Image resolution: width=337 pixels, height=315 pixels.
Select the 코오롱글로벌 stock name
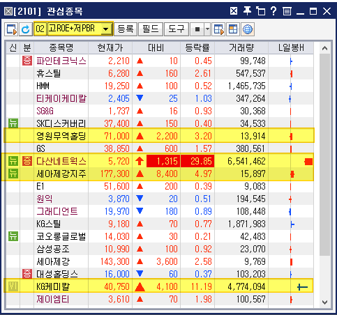pyautogui.click(x=61, y=236)
